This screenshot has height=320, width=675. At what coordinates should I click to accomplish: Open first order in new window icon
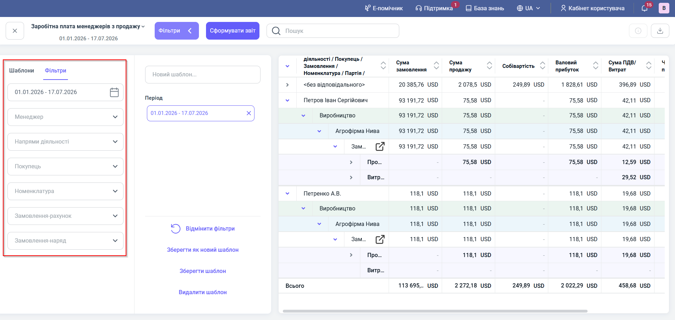(x=380, y=146)
